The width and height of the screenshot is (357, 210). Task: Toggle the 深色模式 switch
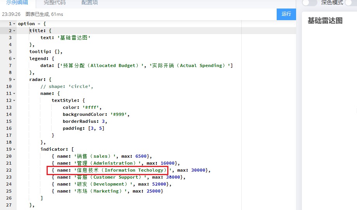(310, 2)
